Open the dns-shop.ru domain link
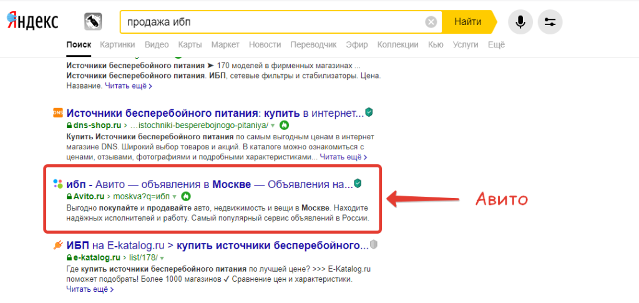The width and height of the screenshot is (639, 303). (x=97, y=125)
